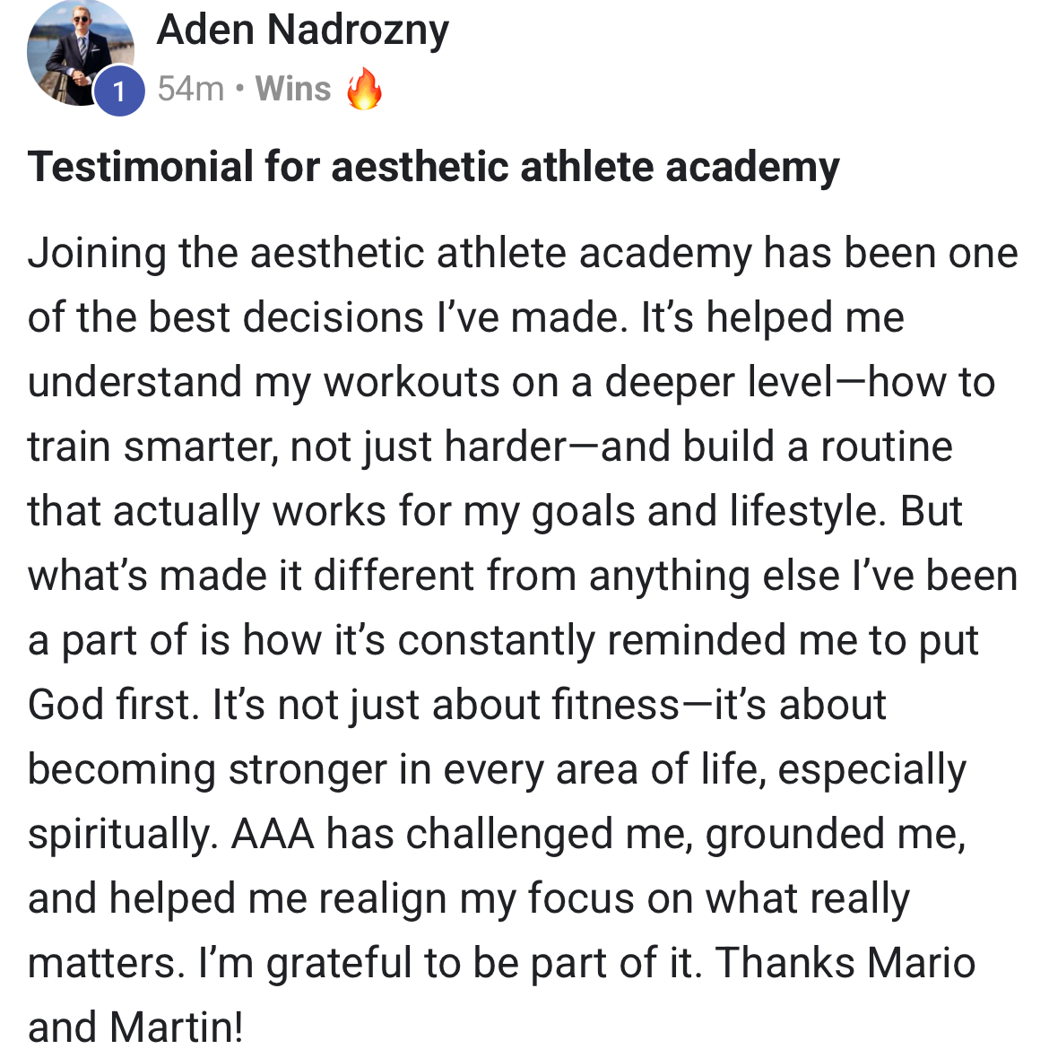This screenshot has height=1049, width=1049.
Task: Click the word workouts in the post body
Action: [x=412, y=383]
